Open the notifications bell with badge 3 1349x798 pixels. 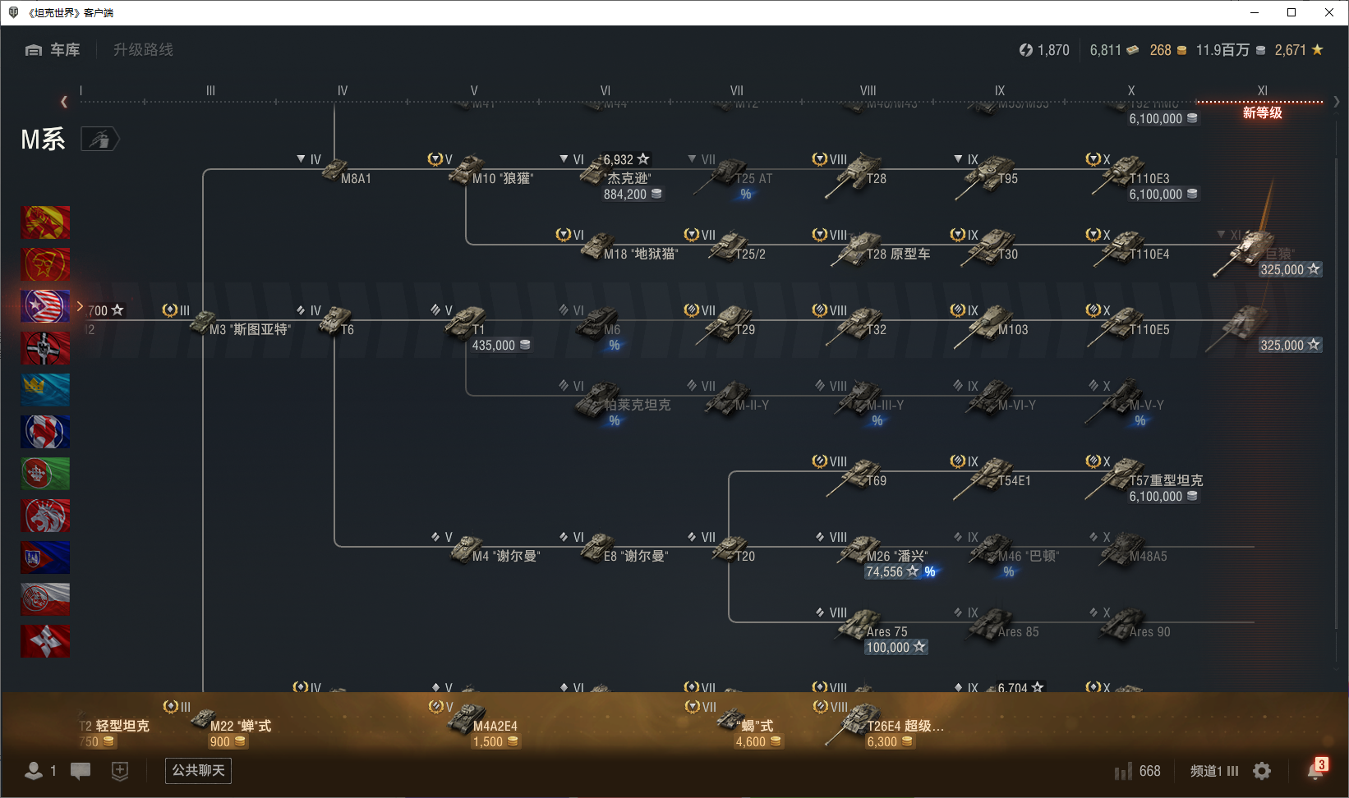click(1316, 770)
